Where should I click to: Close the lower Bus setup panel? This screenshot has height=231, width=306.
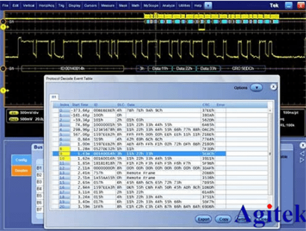coord(302,145)
